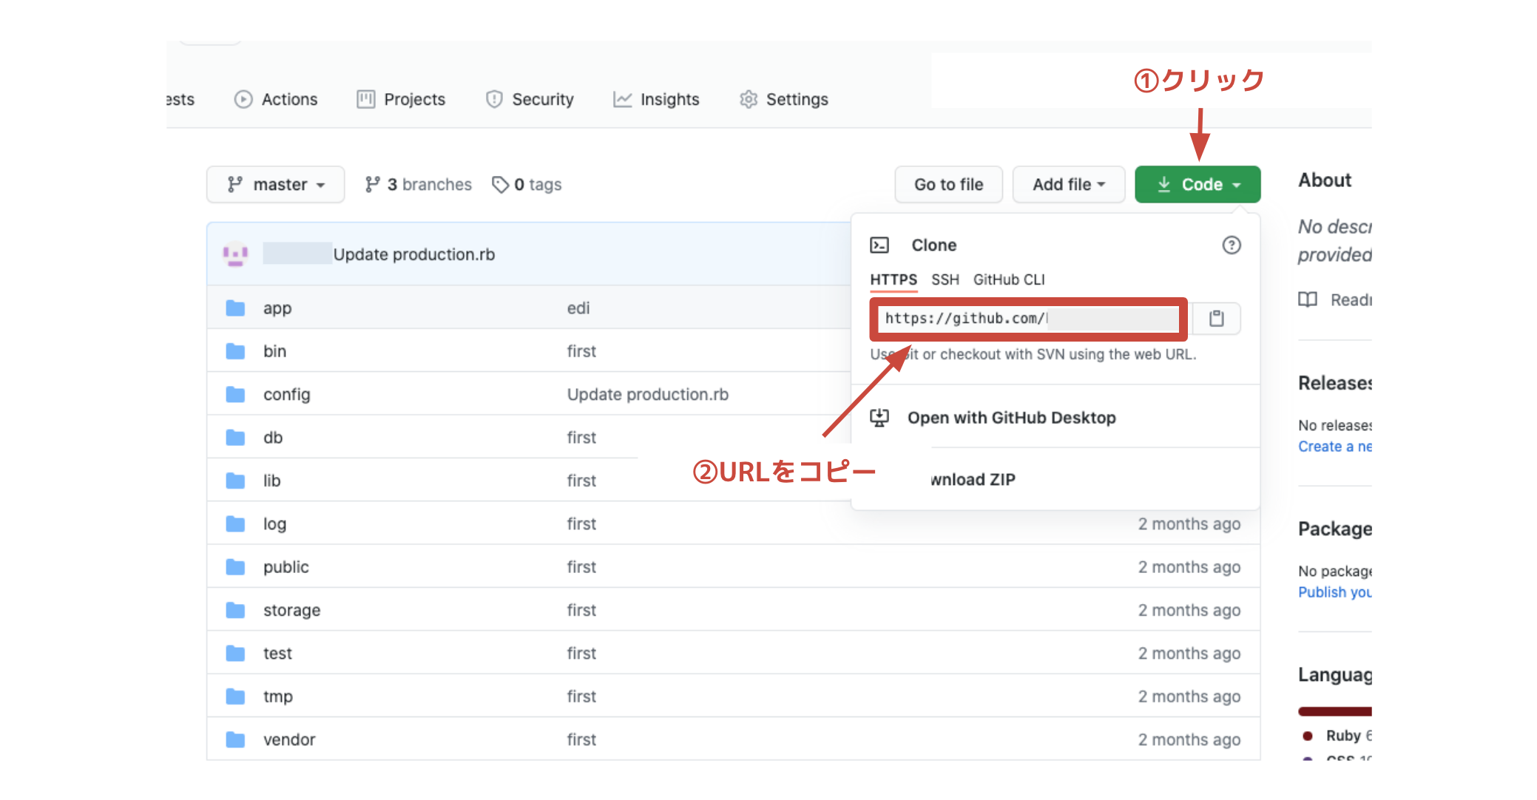Open the app folder icon
The image size is (1537, 800).
tap(235, 308)
